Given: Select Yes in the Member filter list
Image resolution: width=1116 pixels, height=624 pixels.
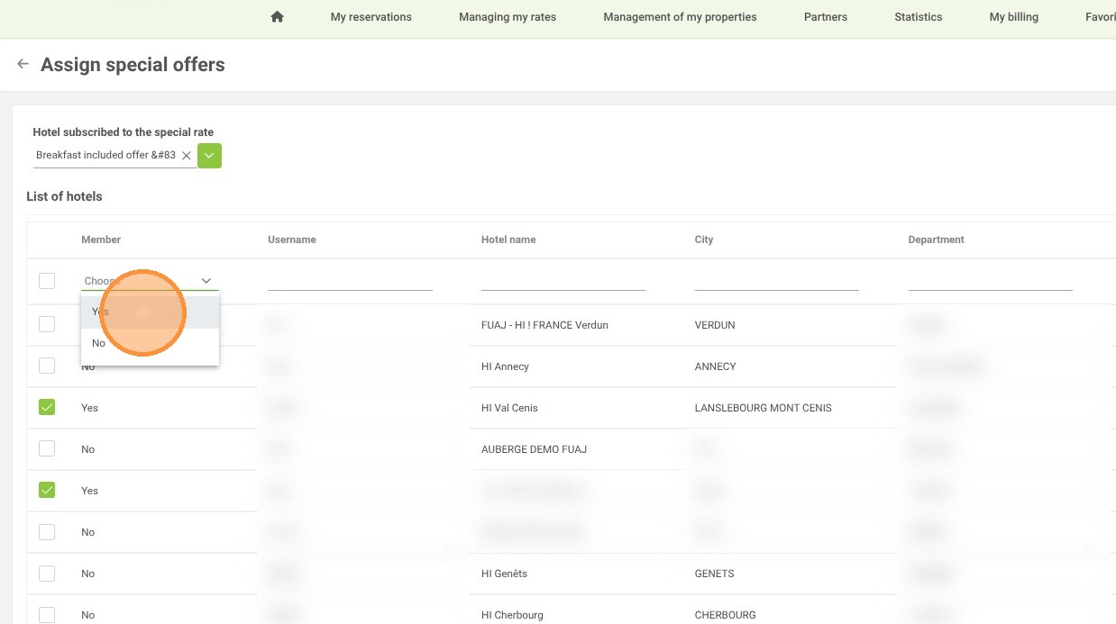Looking at the screenshot, I should (150, 312).
